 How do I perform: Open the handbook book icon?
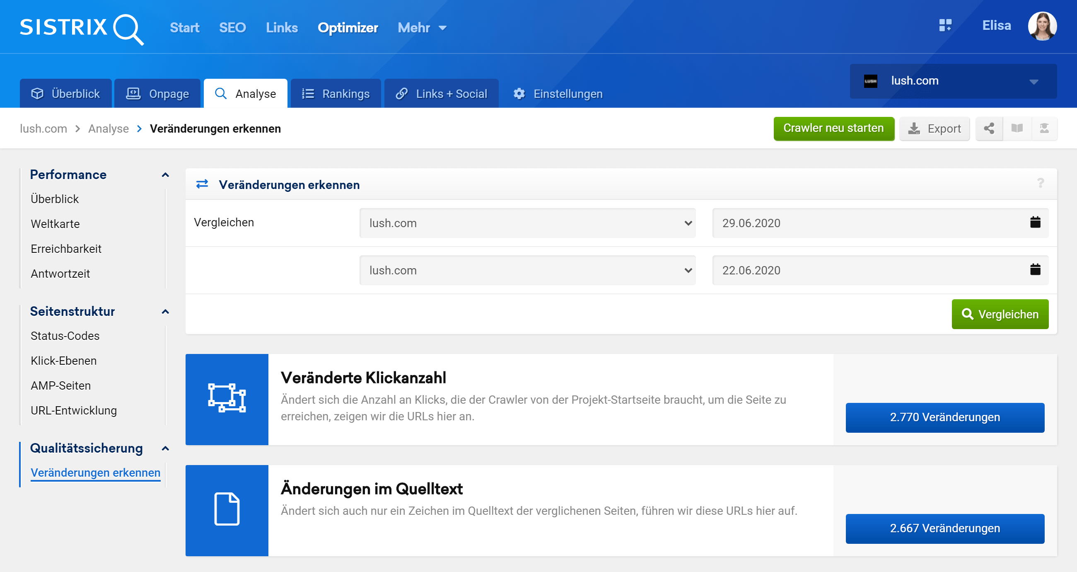pyautogui.click(x=1017, y=128)
